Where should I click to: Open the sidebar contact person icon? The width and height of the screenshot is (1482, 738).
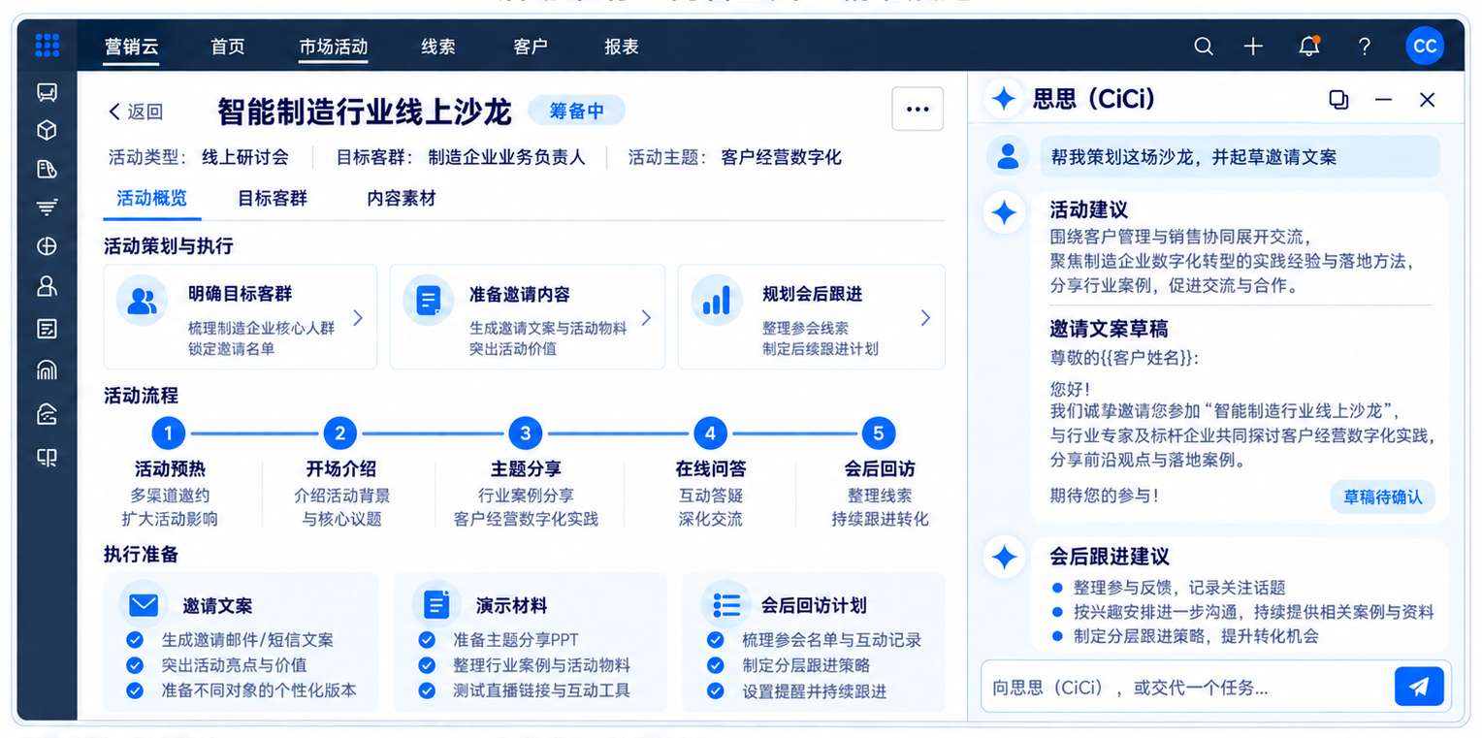click(x=47, y=285)
